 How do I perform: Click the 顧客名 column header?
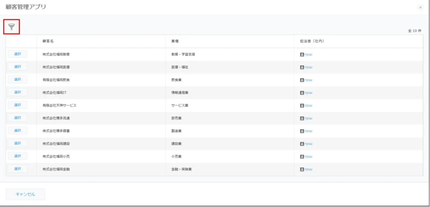(48, 41)
